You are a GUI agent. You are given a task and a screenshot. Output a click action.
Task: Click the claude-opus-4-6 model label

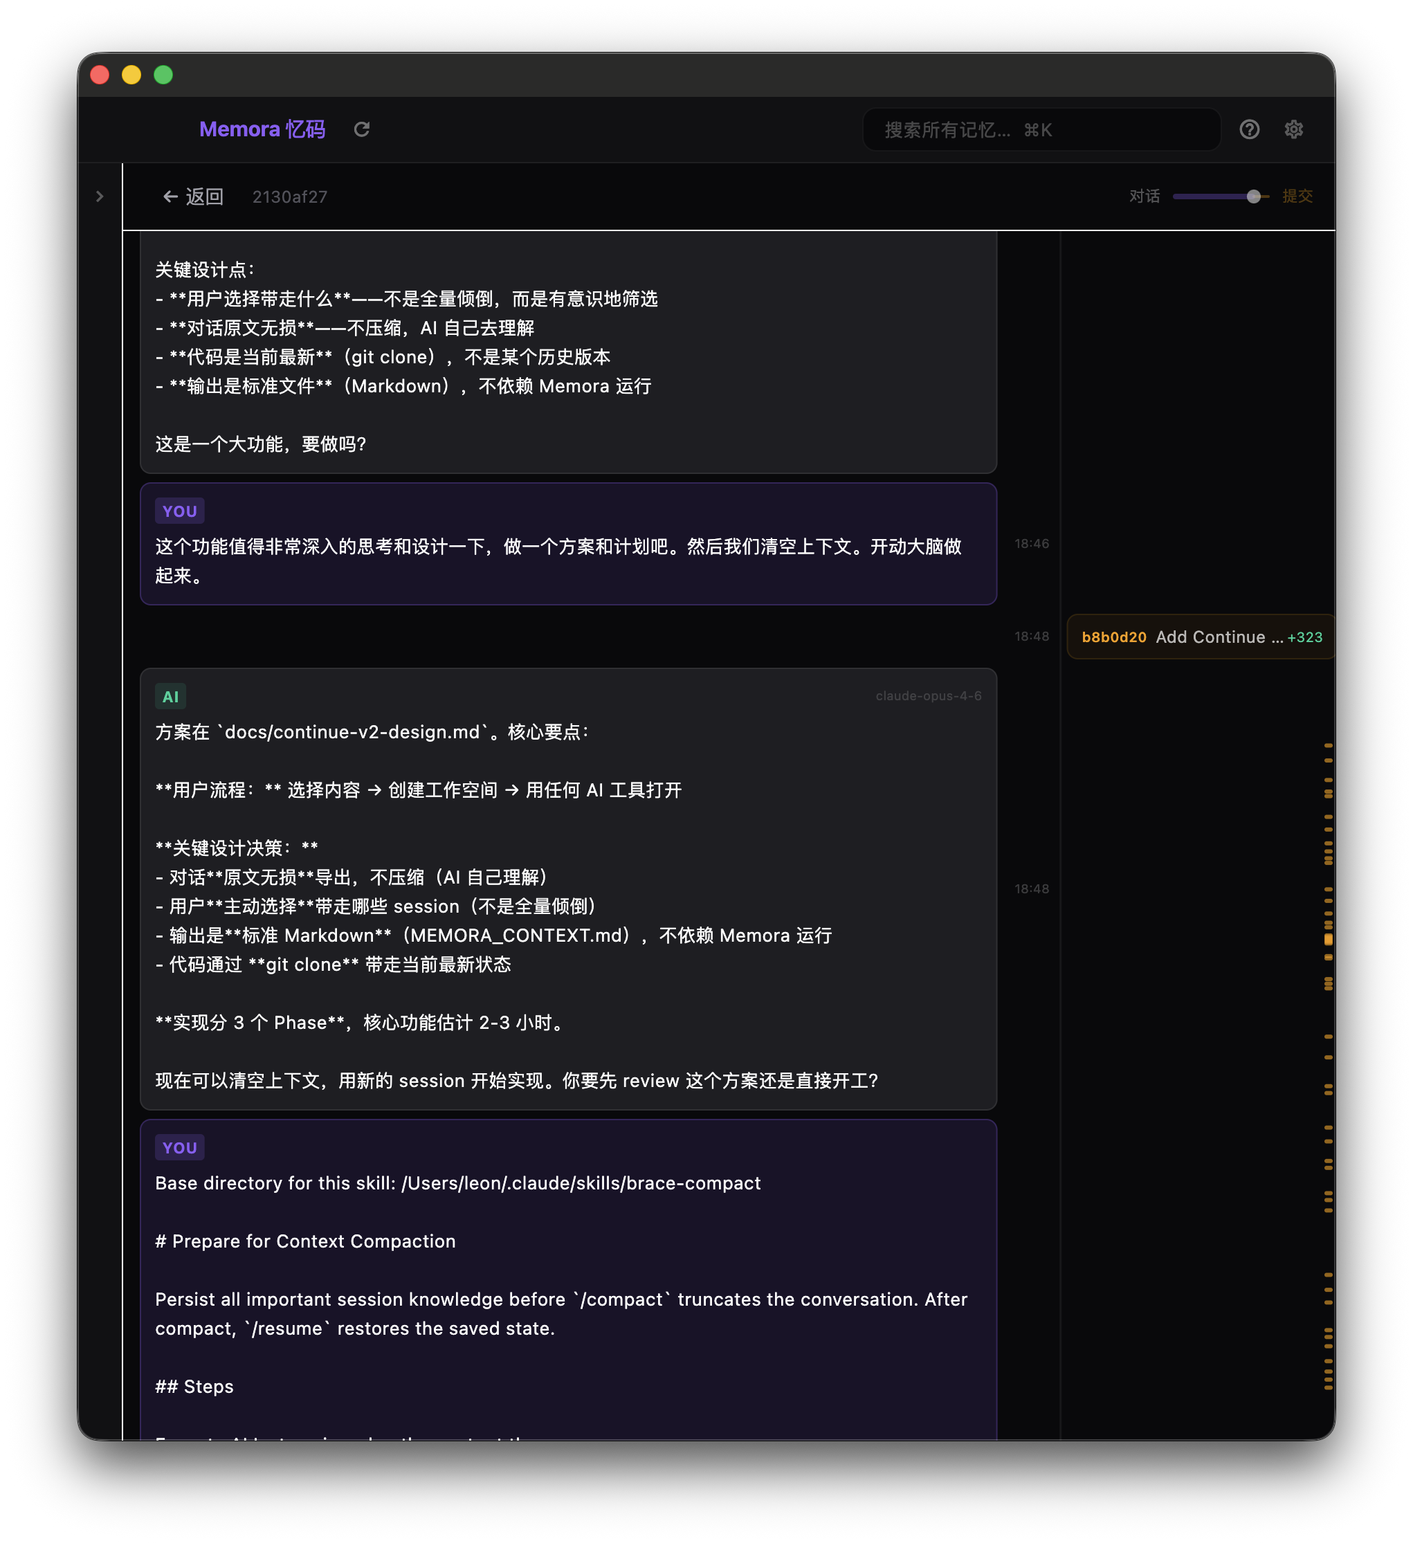(x=928, y=695)
